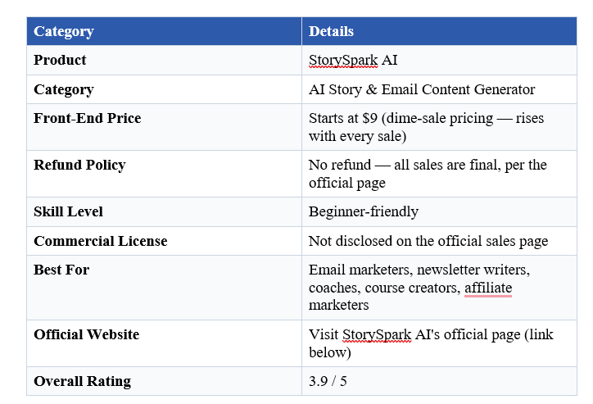Select the 'Refund Policy' label
593x404 pixels.
[x=79, y=165]
